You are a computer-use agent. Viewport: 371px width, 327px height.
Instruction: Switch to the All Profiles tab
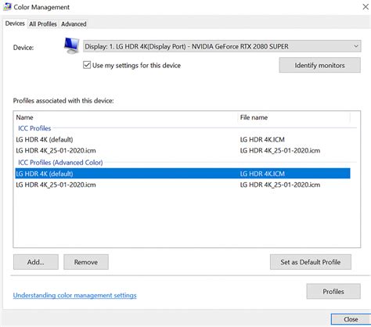tap(43, 24)
